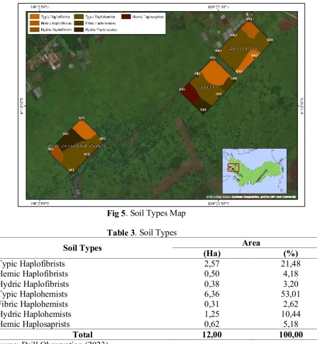
Task: Click sample point label SB6
Action: (233, 78)
